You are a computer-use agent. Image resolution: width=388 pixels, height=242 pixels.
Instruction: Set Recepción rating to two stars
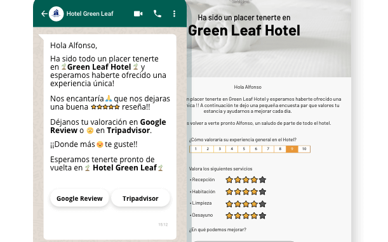point(237,180)
